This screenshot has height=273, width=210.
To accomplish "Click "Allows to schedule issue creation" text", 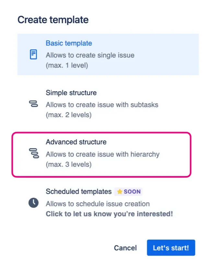I will tap(98, 204).
